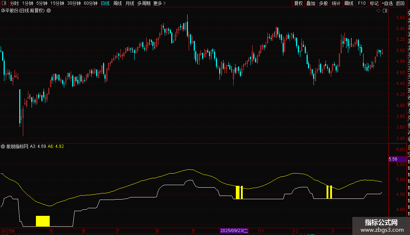Switch to the 分时 intraday view
This screenshot has width=410, height=235.
click(15, 3)
